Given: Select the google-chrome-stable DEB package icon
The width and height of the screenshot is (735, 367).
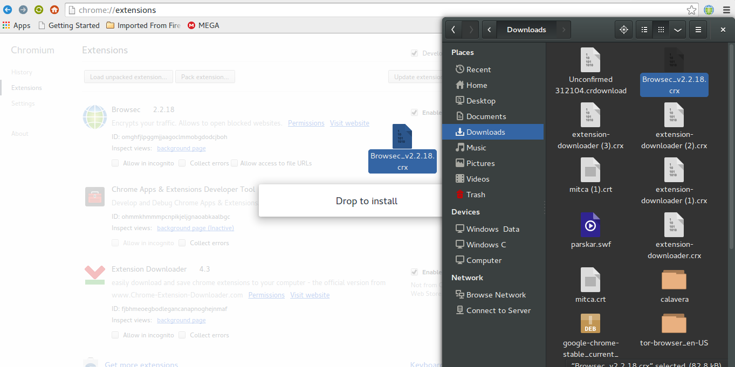Looking at the screenshot, I should click(x=590, y=323).
